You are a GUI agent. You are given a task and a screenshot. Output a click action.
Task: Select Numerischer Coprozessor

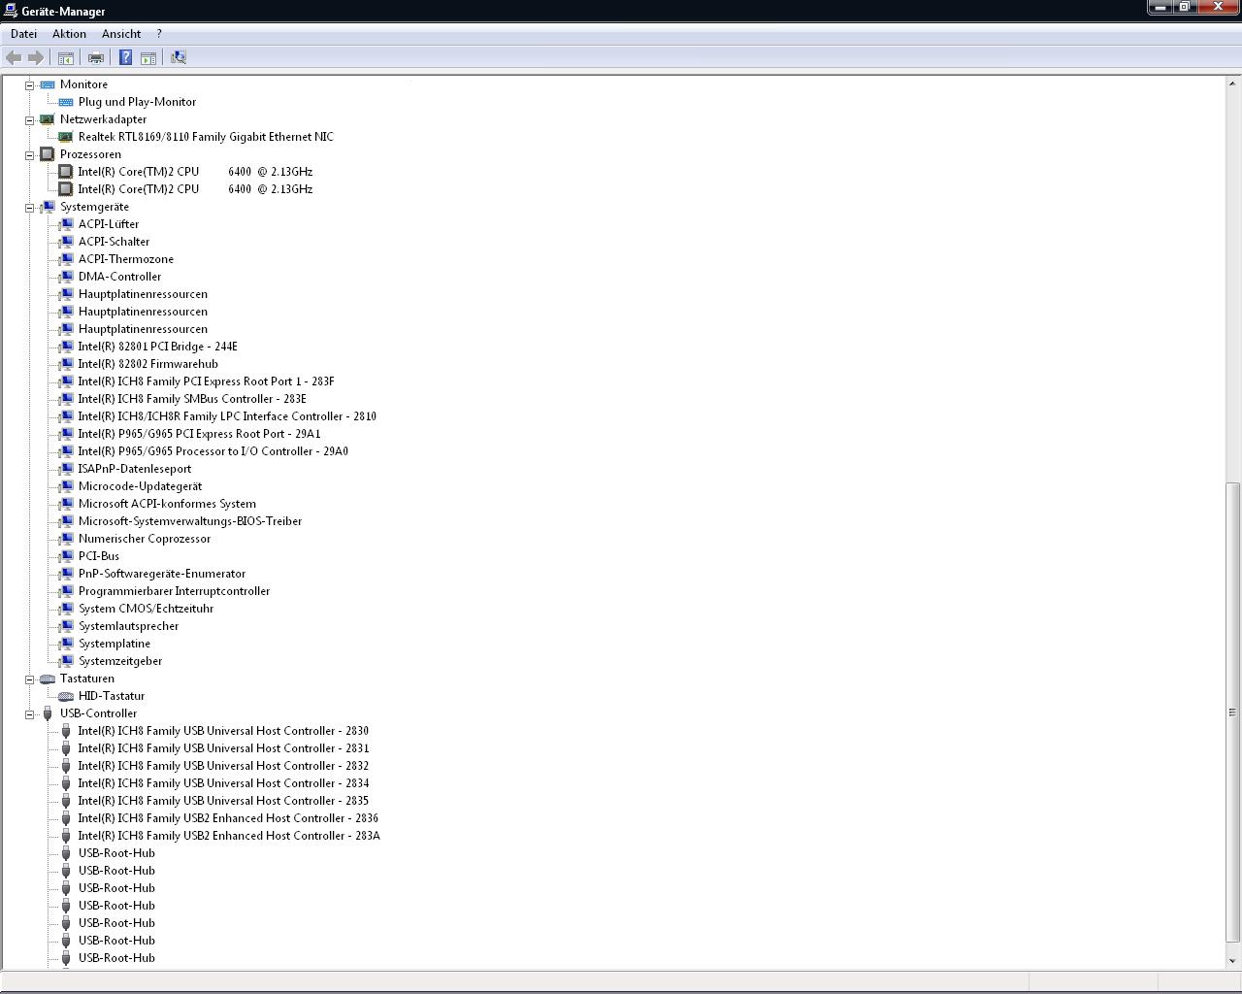(x=145, y=539)
